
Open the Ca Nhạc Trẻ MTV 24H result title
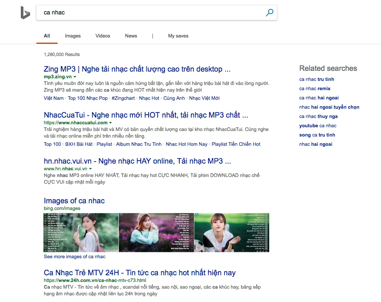point(140,273)
